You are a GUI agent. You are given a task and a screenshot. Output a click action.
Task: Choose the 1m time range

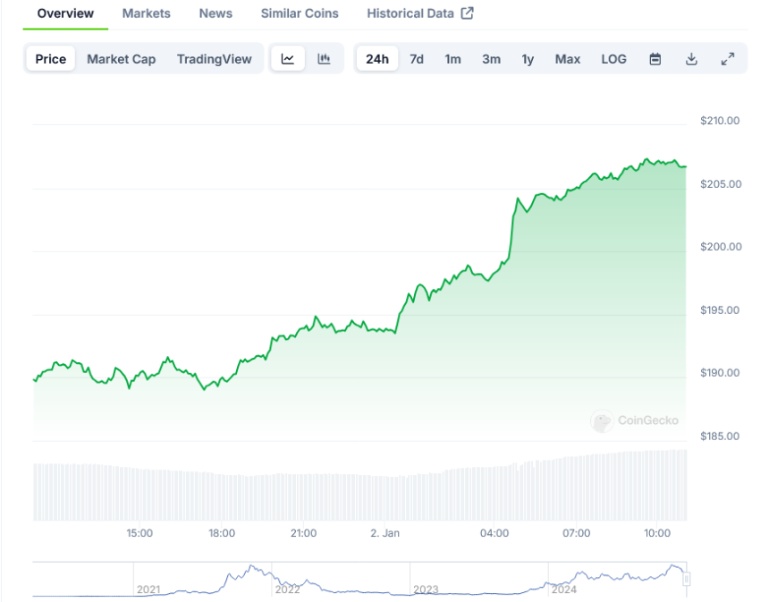pos(453,59)
